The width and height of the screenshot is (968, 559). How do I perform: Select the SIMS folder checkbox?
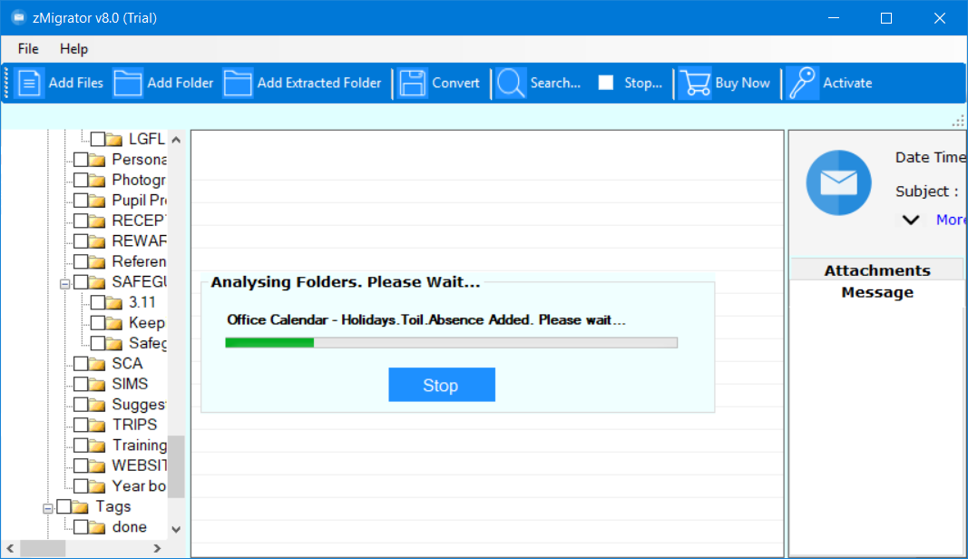(80, 384)
